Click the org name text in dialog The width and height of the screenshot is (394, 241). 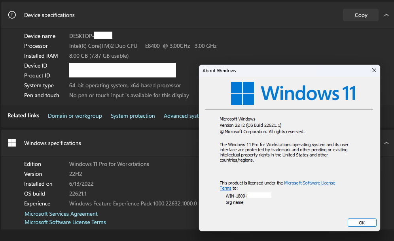(235, 202)
